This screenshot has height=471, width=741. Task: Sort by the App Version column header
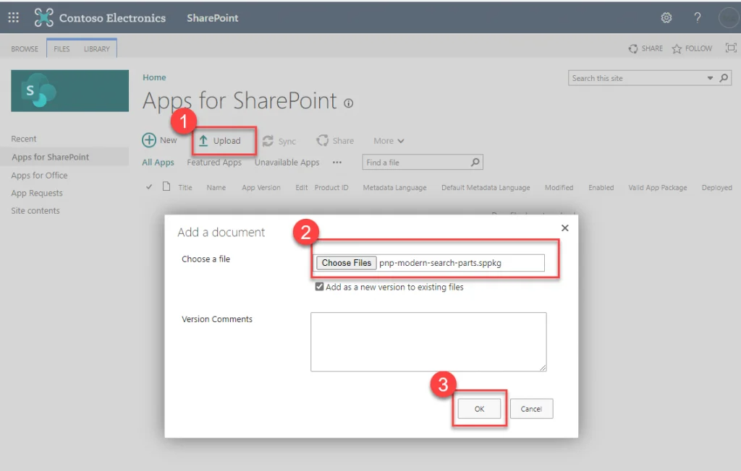coord(261,187)
